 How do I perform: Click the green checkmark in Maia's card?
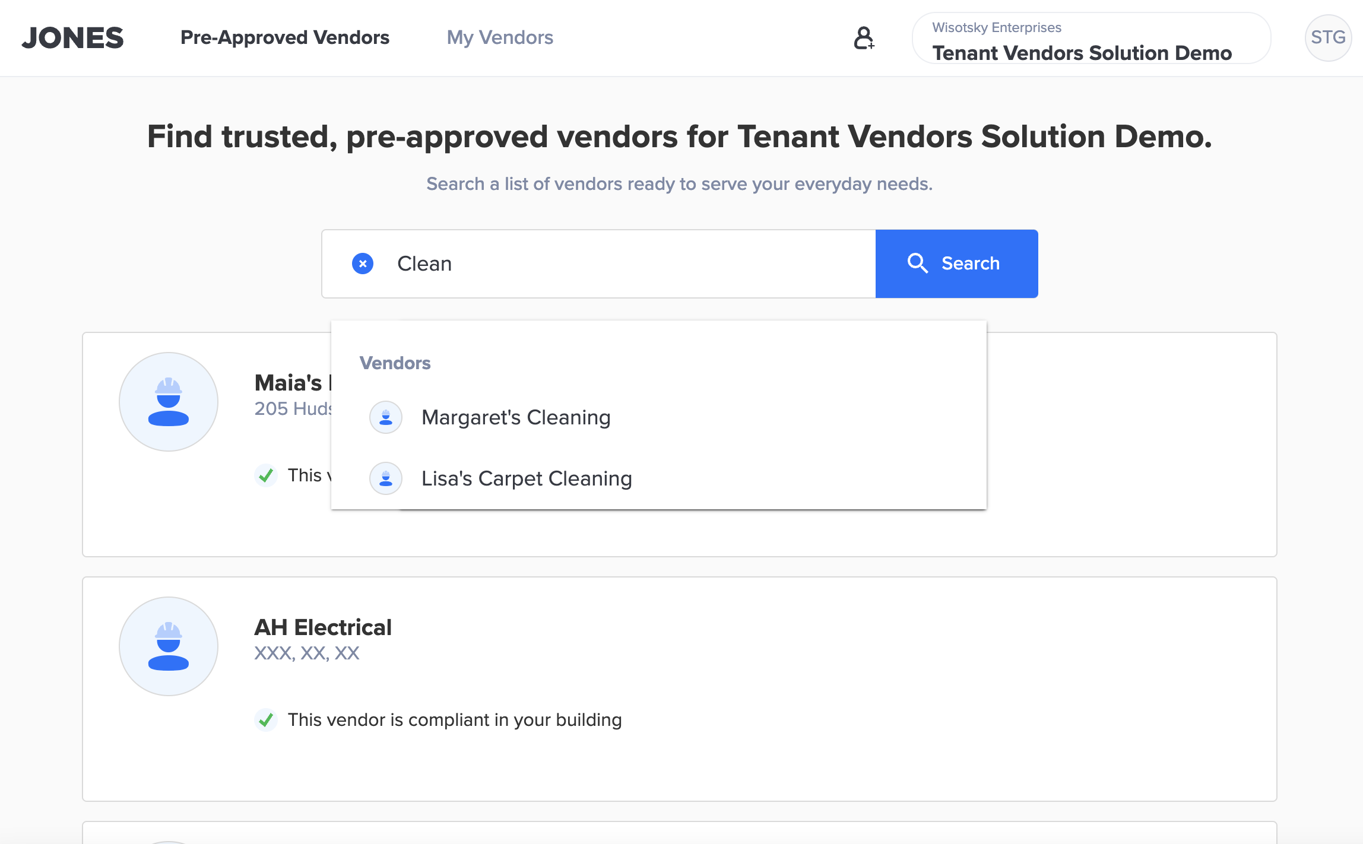tap(266, 475)
